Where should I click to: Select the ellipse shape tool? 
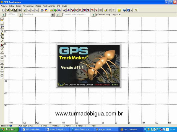pyautogui.click(x=2, y=63)
